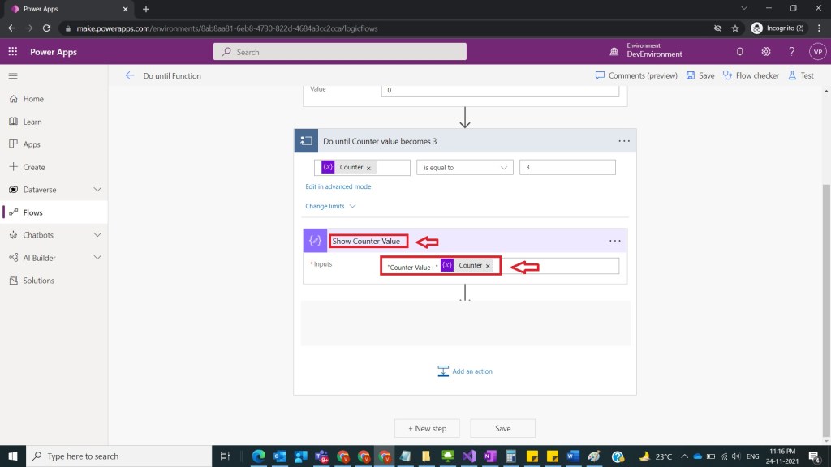Viewport: 831px width, 467px height.
Task: Open Solutions from the sidebar
Action: 38,281
